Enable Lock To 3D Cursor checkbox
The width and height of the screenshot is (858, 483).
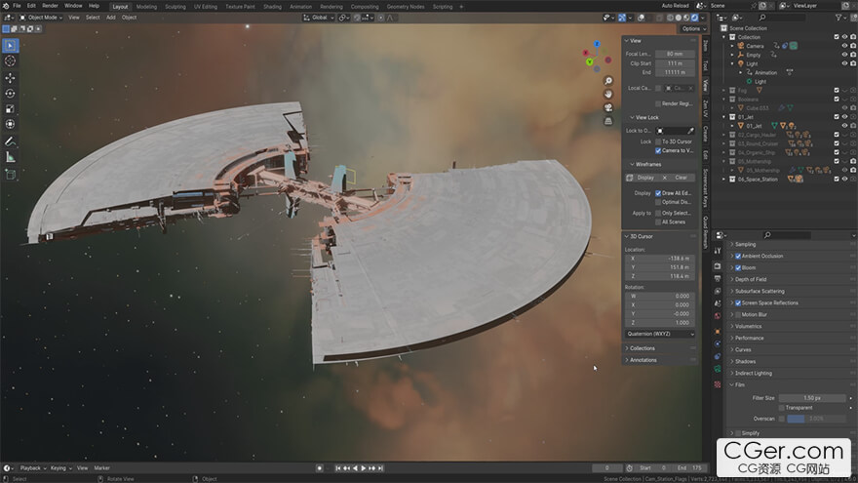tap(658, 141)
